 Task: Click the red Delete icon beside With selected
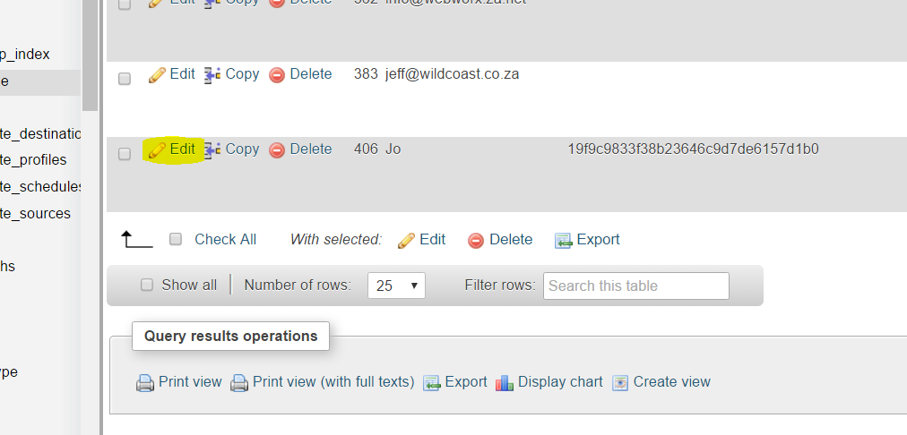tap(476, 240)
